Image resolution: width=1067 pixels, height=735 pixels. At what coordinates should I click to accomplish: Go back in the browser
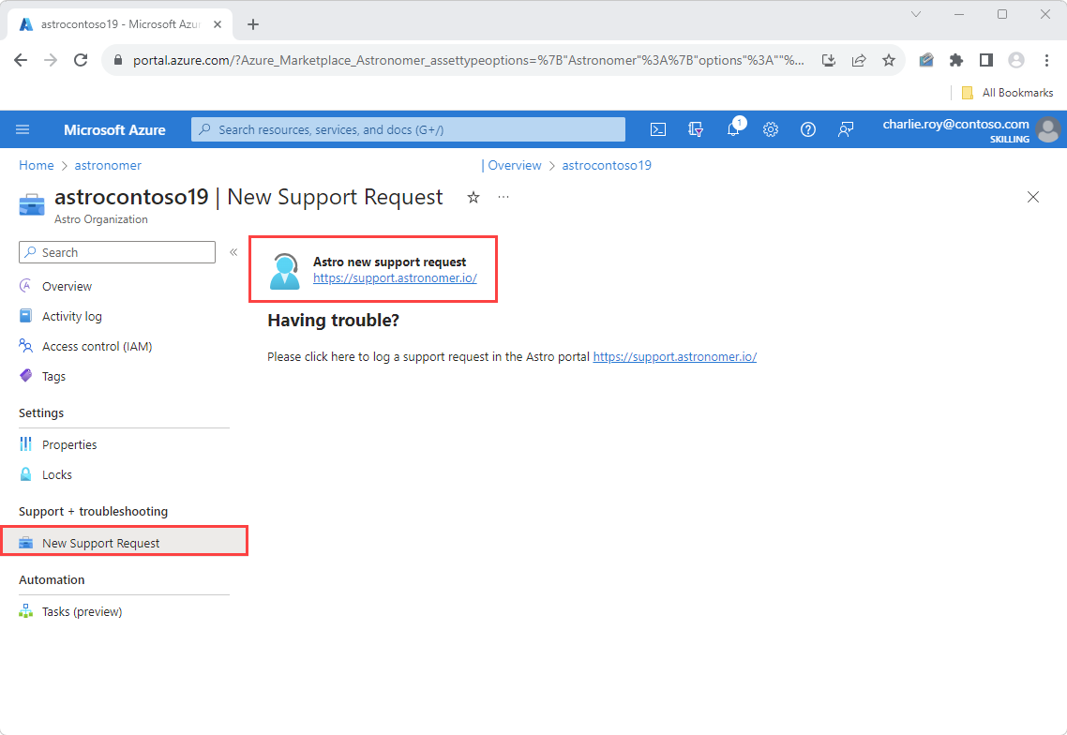click(21, 60)
